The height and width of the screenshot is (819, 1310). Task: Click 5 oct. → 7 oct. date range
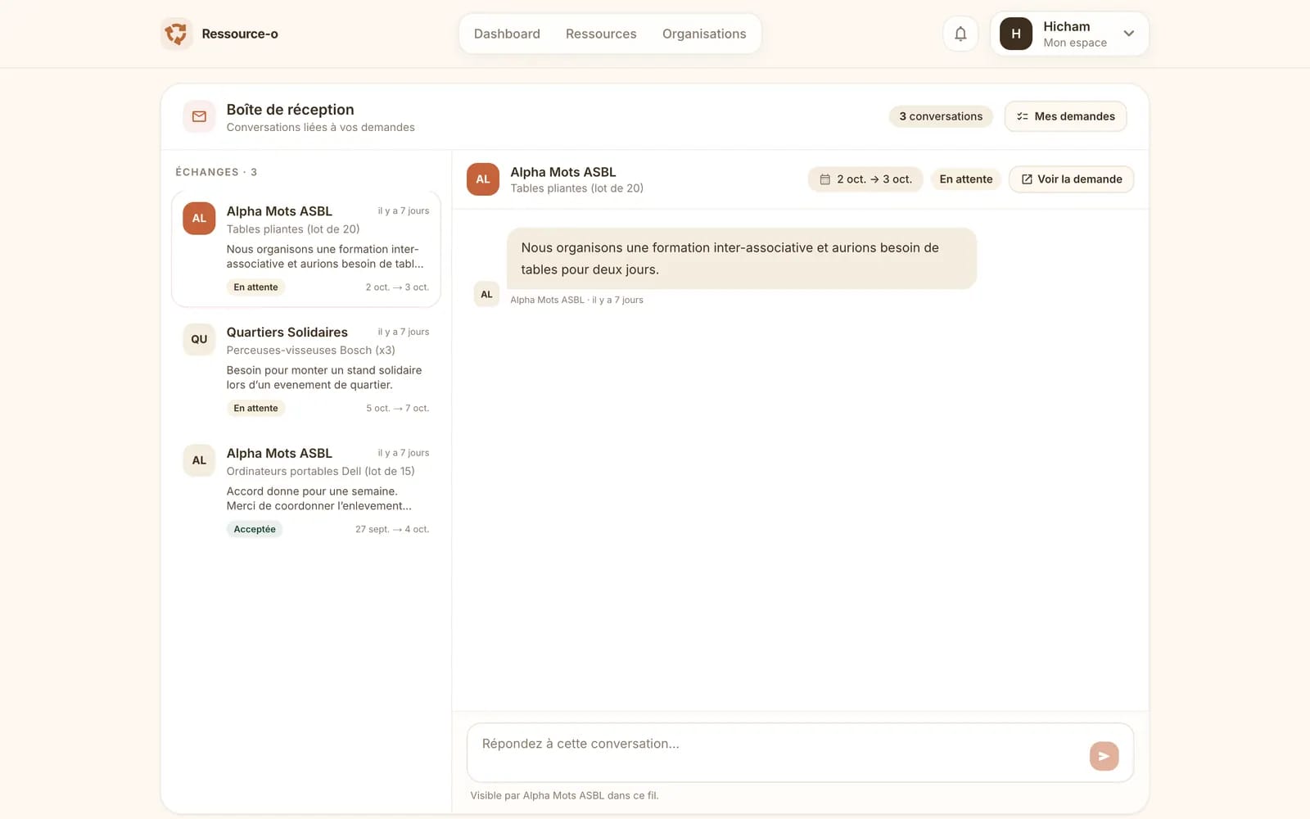tap(397, 408)
